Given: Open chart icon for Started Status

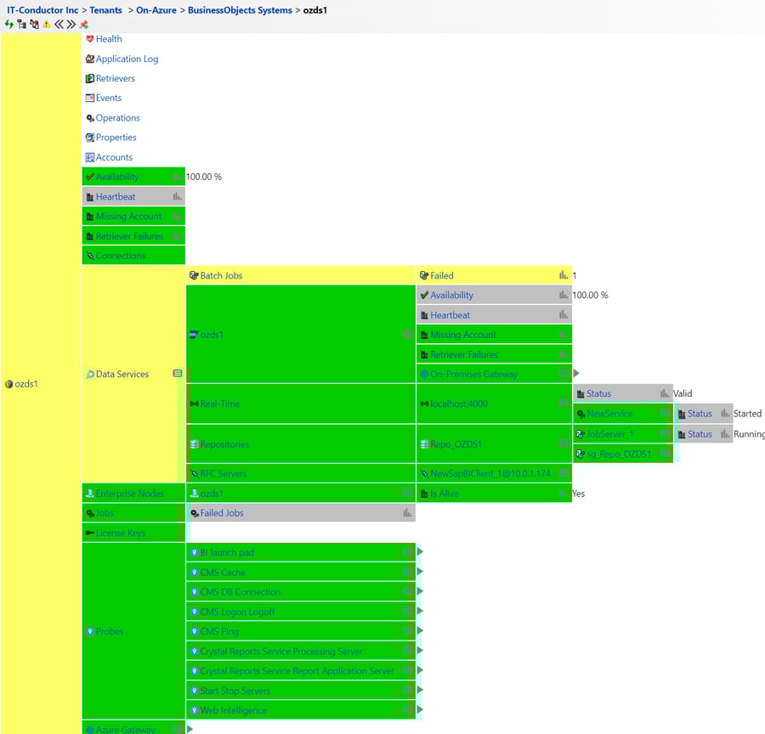Looking at the screenshot, I should coord(726,413).
